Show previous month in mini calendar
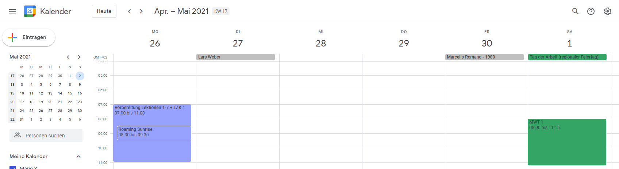The image size is (619, 169). coord(68,57)
